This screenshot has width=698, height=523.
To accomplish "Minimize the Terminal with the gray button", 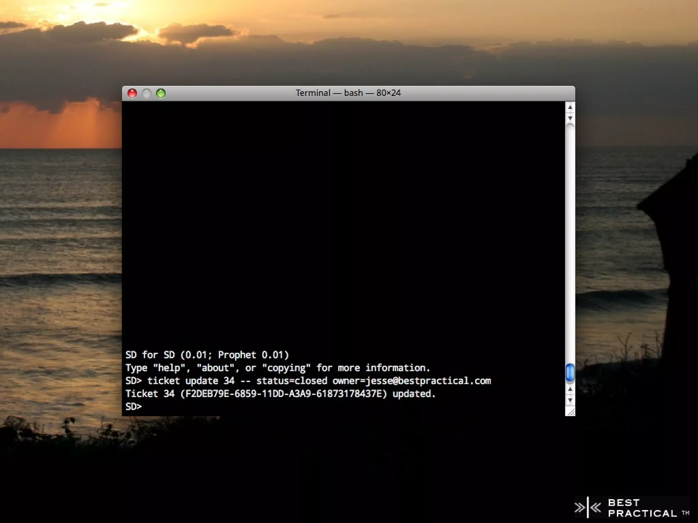I will click(147, 93).
